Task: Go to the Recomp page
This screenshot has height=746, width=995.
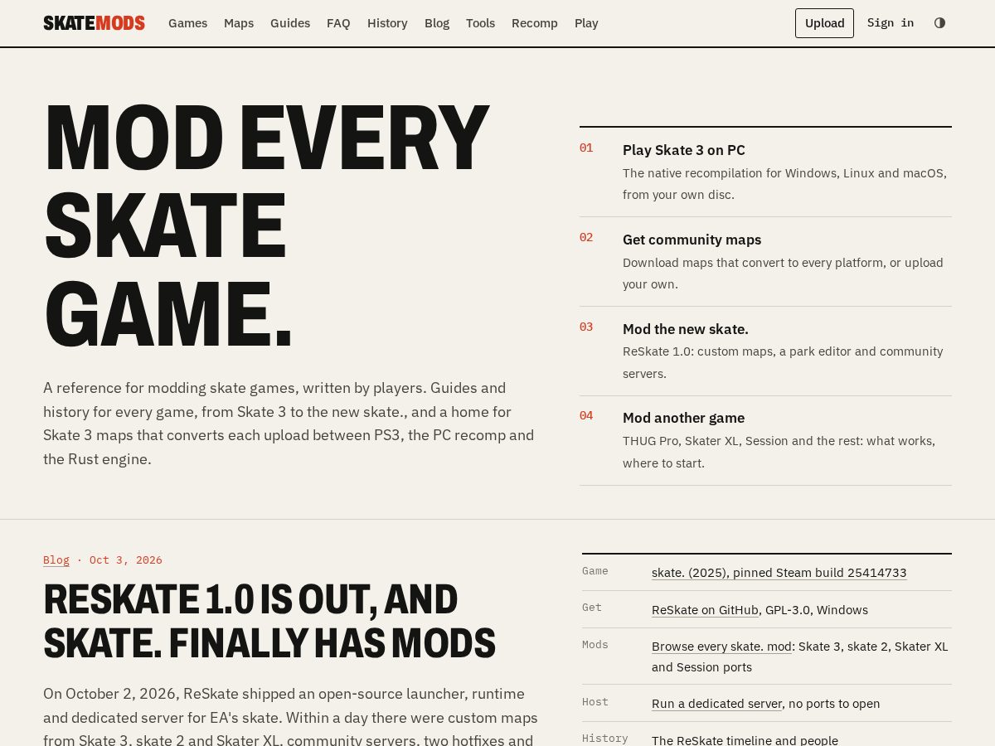Action: coord(535,23)
